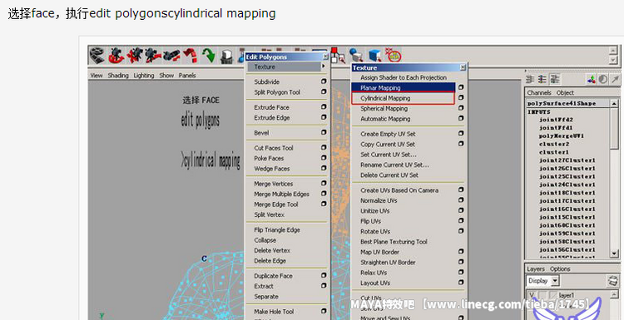Click the red curved arrow shelf icon

pyautogui.click(x=190, y=55)
